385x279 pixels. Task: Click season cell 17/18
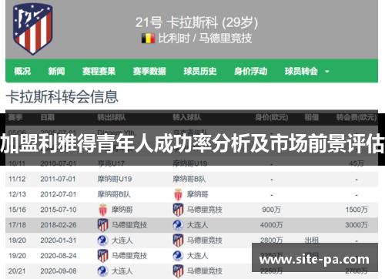(x=17, y=225)
